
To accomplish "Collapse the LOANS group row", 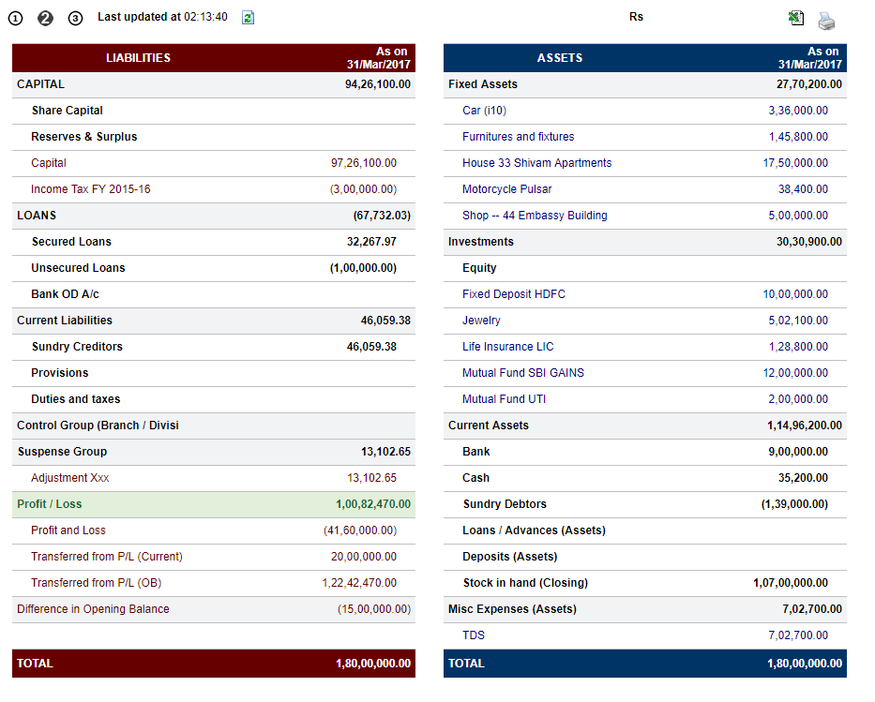I will (214, 216).
